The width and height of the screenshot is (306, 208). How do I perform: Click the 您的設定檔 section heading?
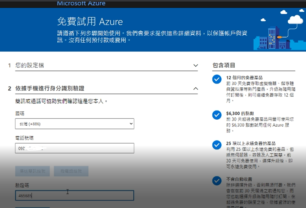click(30, 65)
